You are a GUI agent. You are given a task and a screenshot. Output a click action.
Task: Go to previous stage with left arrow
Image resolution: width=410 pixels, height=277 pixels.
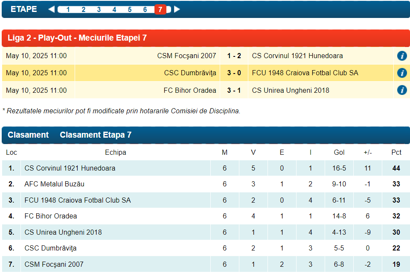coord(51,9)
